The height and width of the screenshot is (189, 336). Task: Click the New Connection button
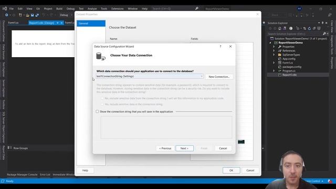219,77
